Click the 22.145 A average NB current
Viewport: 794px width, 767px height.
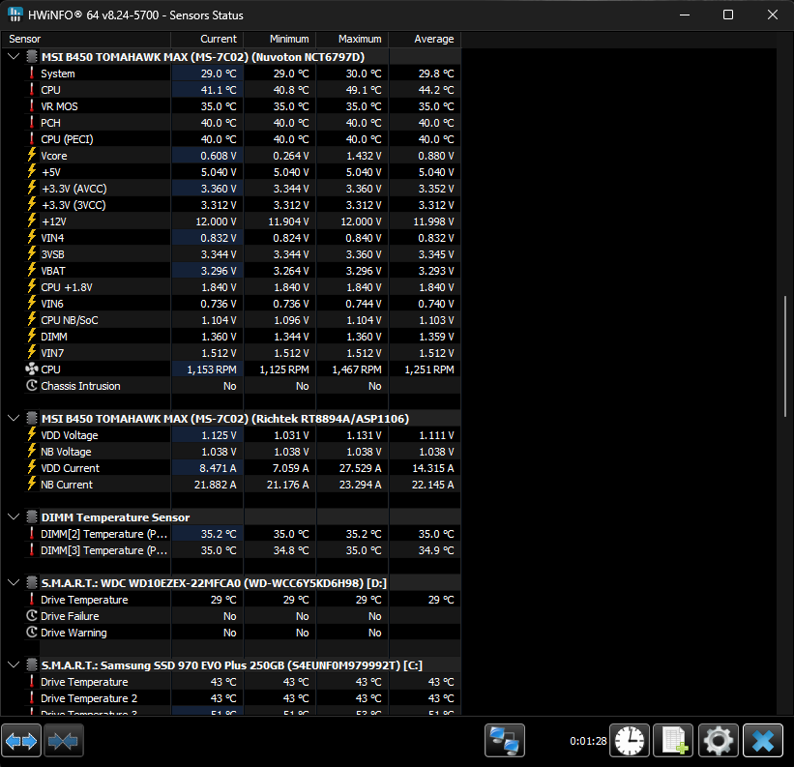(x=432, y=485)
